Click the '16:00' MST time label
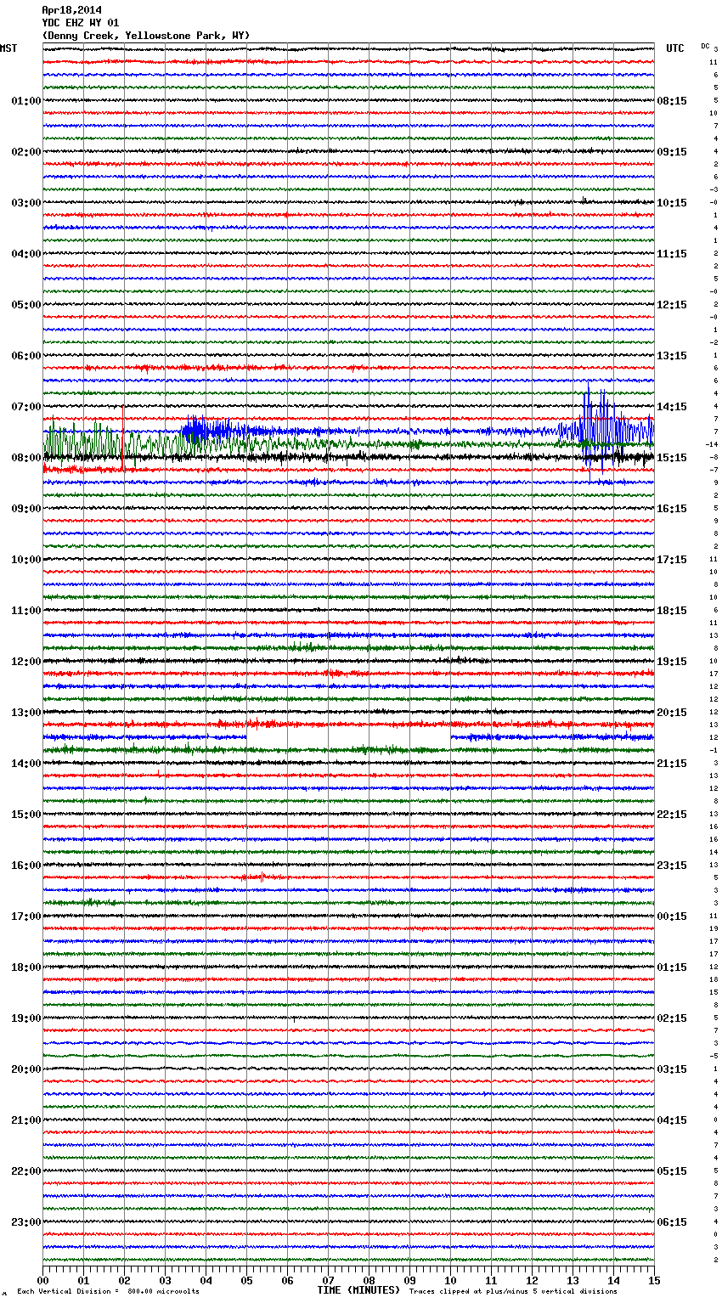This screenshot has width=722, height=1303. (x=25, y=866)
